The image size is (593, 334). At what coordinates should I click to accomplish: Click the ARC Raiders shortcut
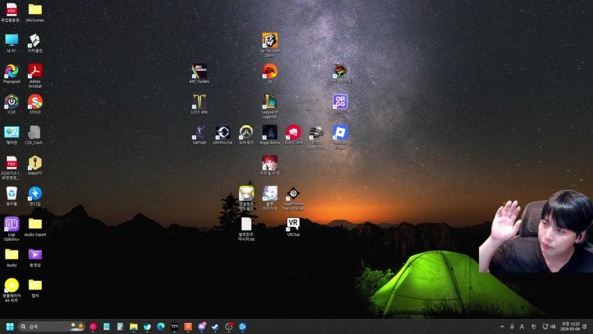(x=199, y=72)
